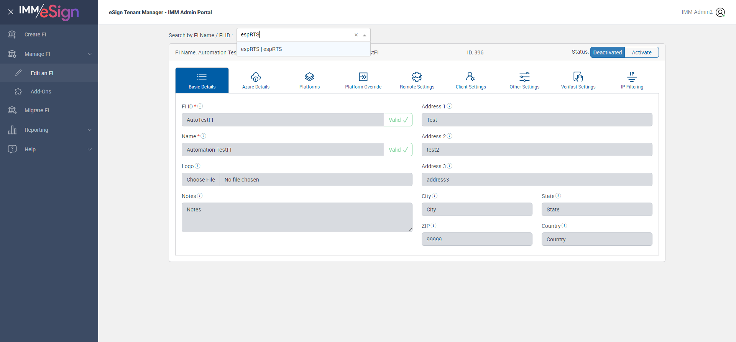Open Create FI in the sidebar
The width and height of the screenshot is (736, 342).
coord(49,34)
